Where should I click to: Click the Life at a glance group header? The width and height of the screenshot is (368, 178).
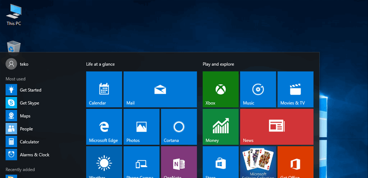click(x=100, y=64)
